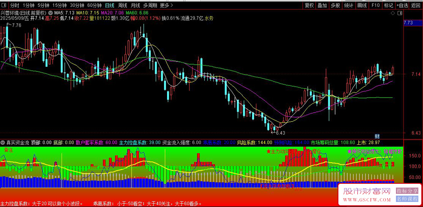Select the 60分钟 period tab
The width and height of the screenshot is (423, 207).
coord(94,5)
